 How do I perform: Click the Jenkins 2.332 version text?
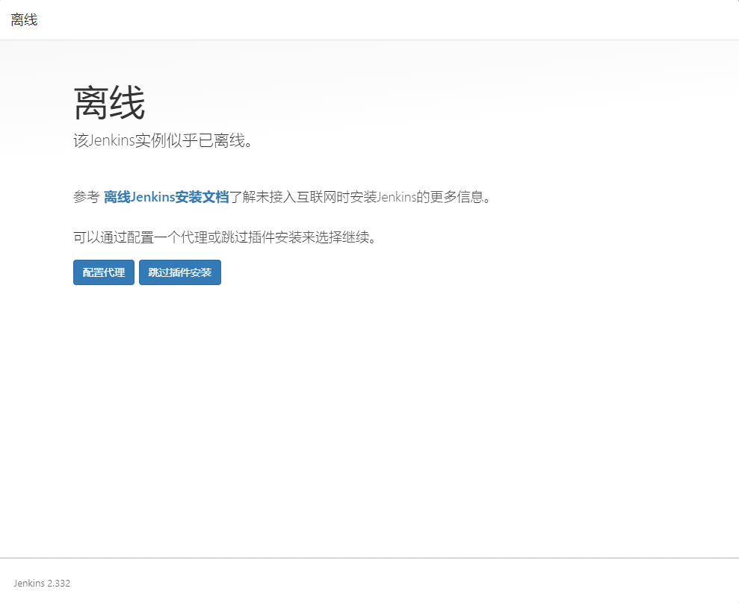[x=42, y=583]
